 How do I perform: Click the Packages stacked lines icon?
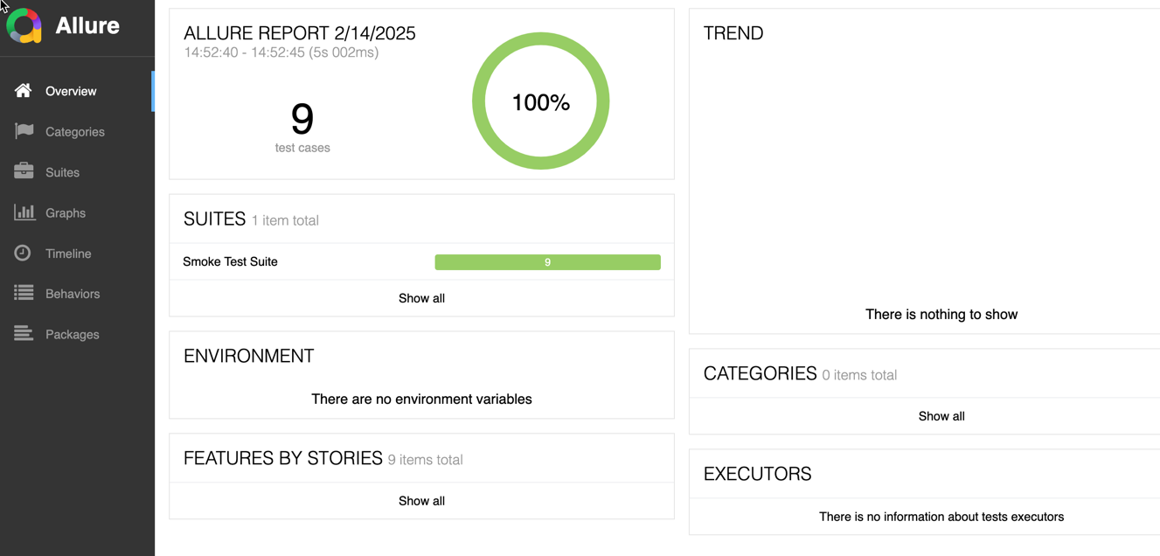[24, 334]
